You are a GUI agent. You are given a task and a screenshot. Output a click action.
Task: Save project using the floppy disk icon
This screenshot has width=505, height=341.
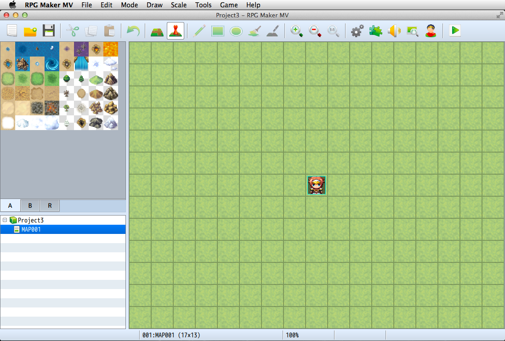49,31
